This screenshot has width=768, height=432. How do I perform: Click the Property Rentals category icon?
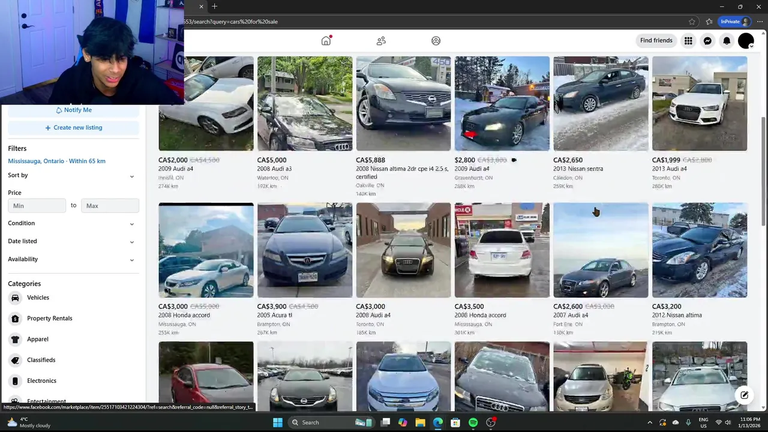click(15, 319)
